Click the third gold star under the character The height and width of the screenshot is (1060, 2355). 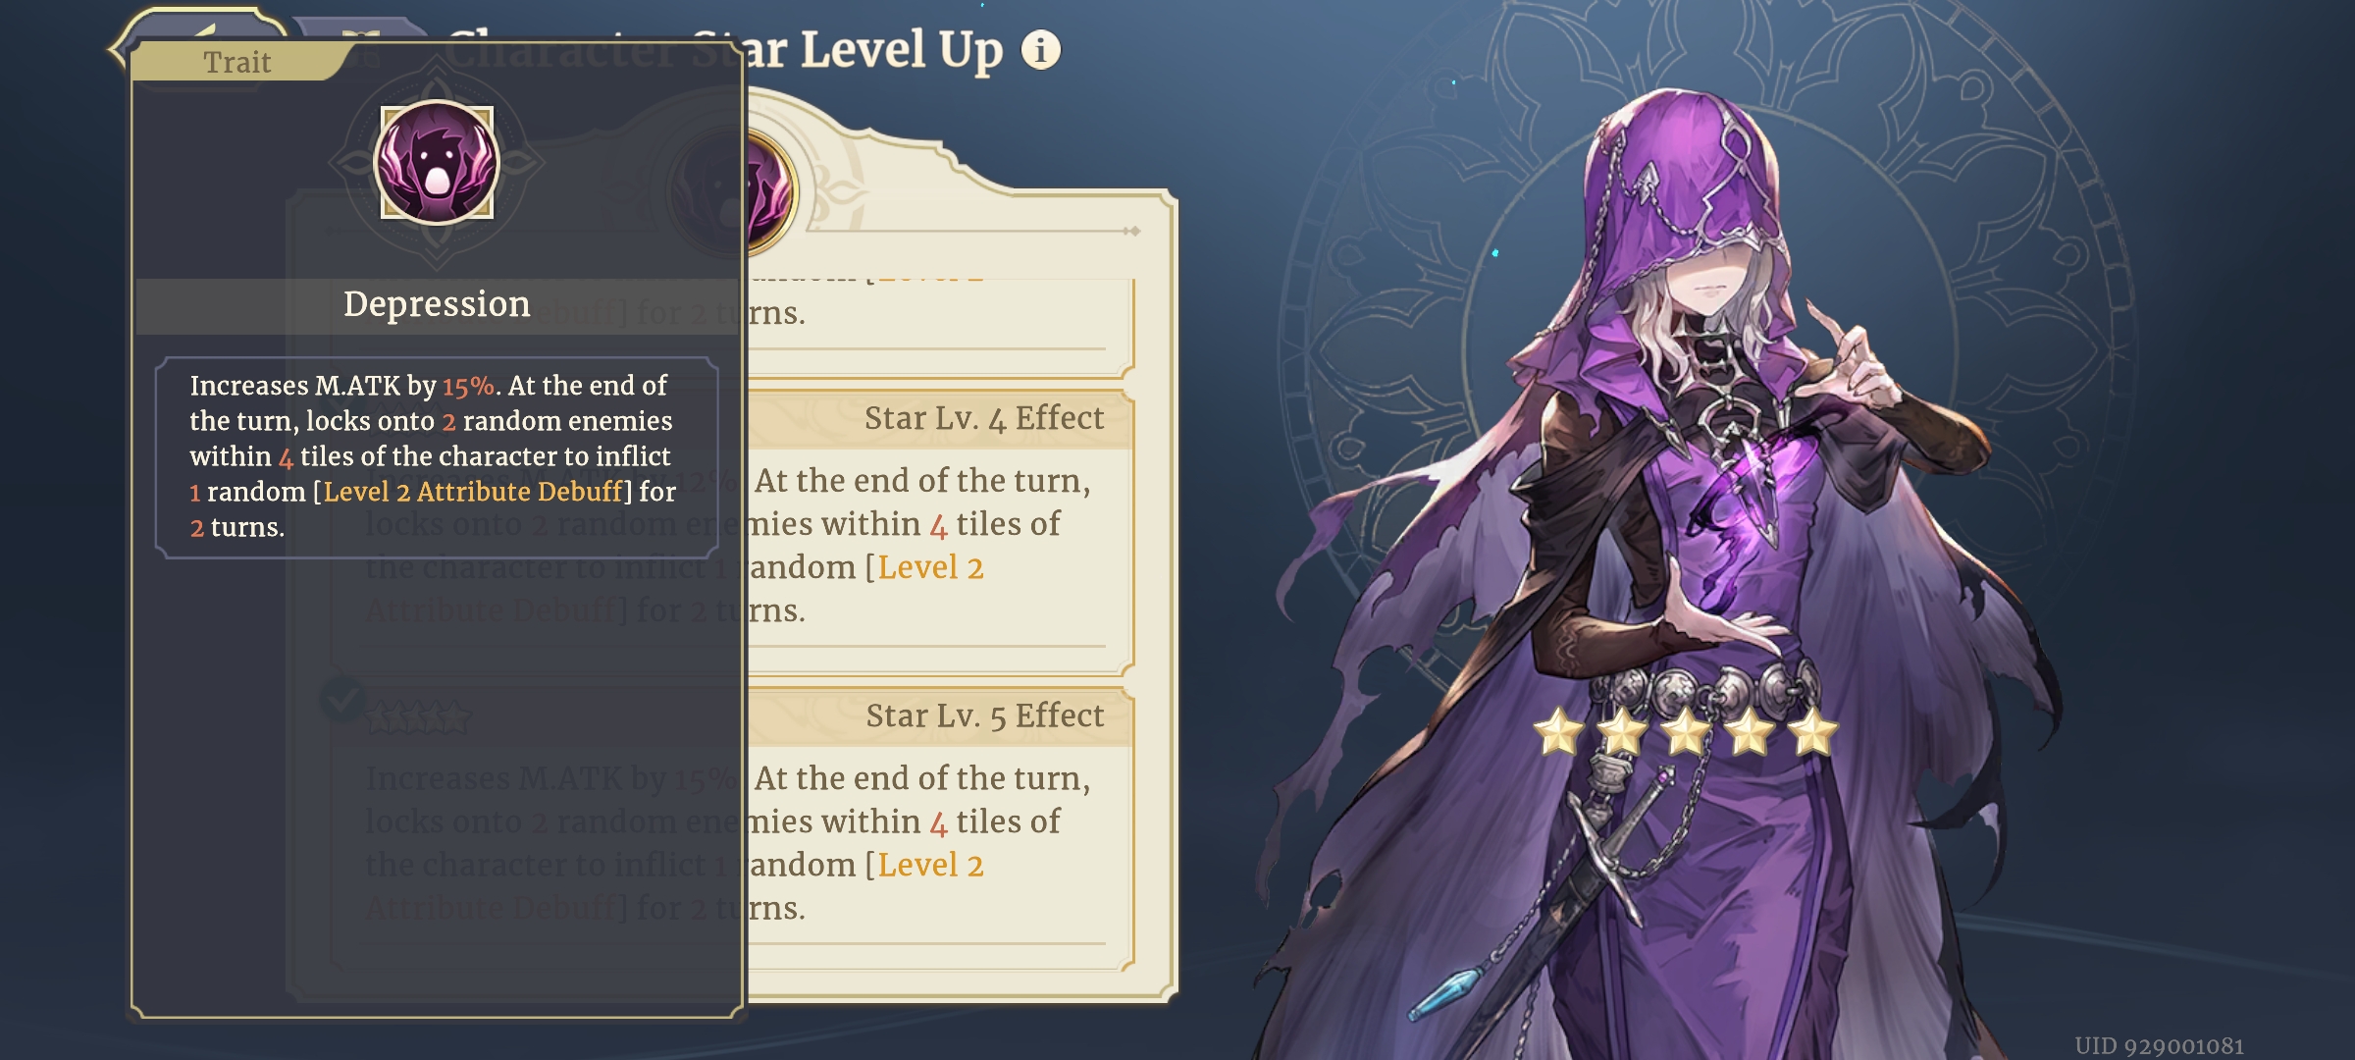click(x=1685, y=732)
